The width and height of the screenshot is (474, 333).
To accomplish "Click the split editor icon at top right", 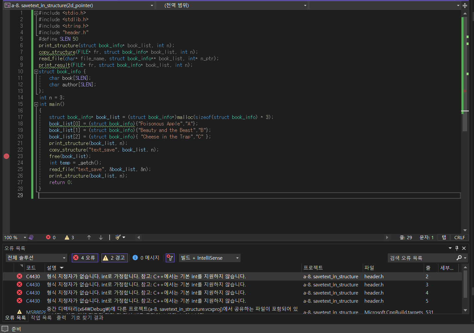I will click(x=465, y=6).
